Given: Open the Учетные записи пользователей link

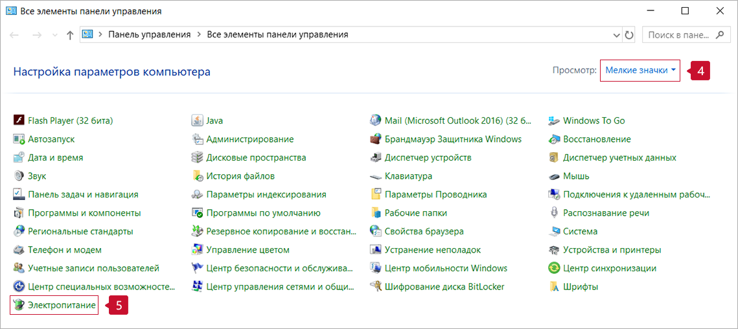Looking at the screenshot, I should [93, 268].
